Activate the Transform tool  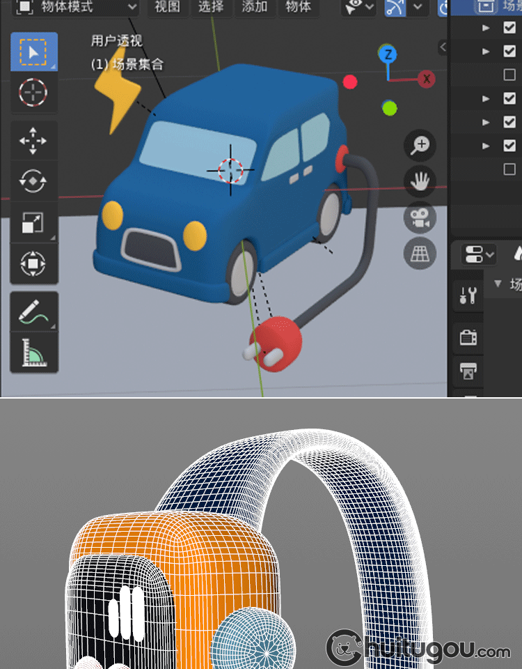[x=33, y=263]
